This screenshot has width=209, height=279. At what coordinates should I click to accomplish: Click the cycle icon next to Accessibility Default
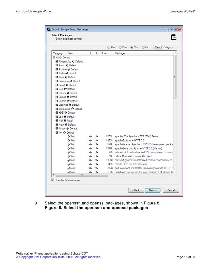coord(73,61)
